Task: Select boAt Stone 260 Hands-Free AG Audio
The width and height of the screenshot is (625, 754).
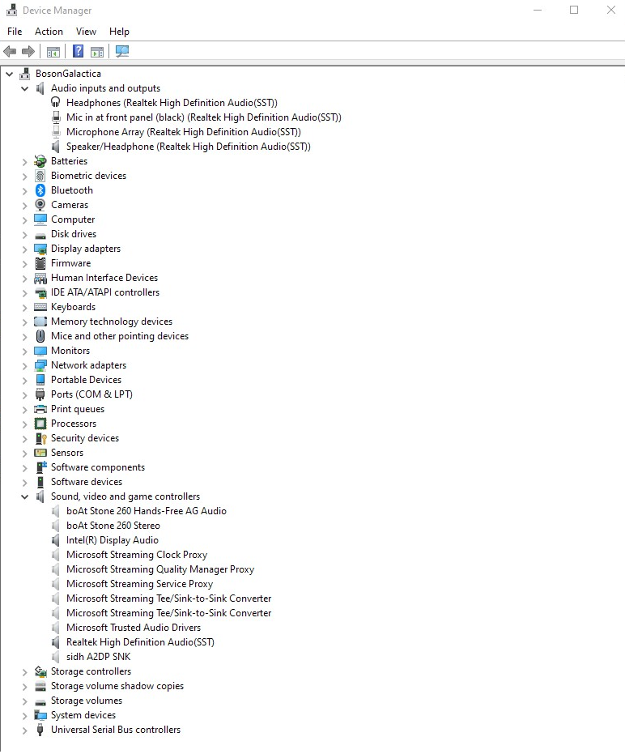Action: (x=147, y=511)
